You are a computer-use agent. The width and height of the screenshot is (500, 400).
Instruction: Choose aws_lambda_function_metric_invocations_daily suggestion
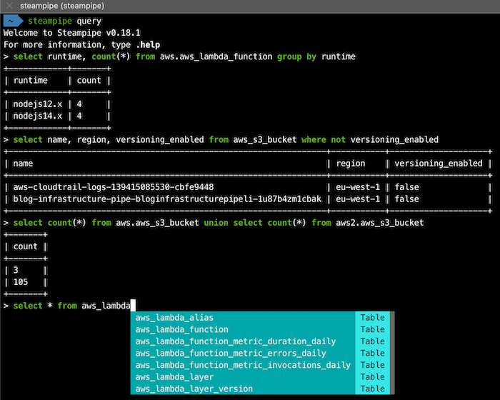point(243,365)
